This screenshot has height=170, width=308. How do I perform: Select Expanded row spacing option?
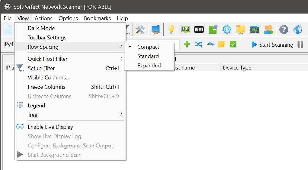point(149,66)
